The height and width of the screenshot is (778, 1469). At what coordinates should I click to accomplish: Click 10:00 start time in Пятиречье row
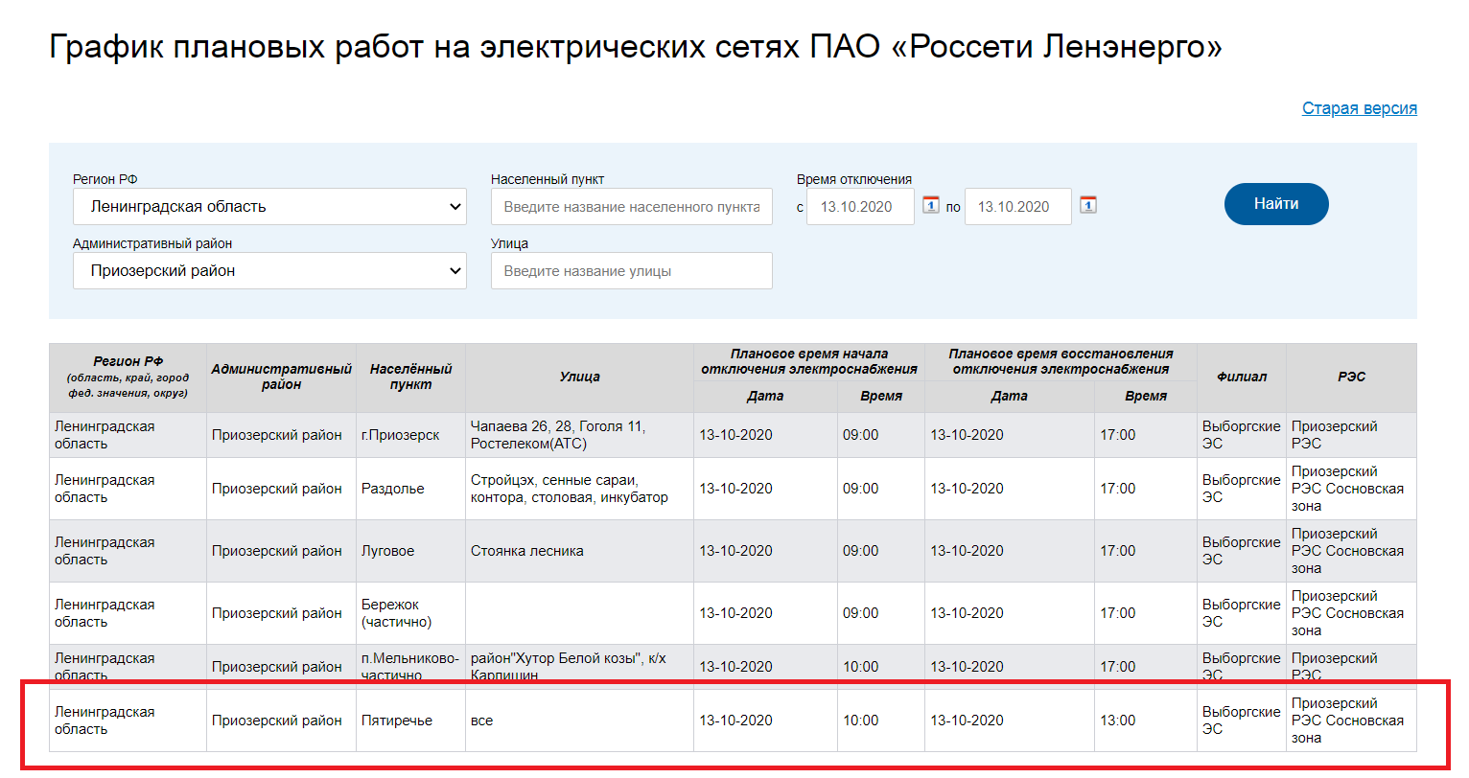pyautogui.click(x=881, y=721)
